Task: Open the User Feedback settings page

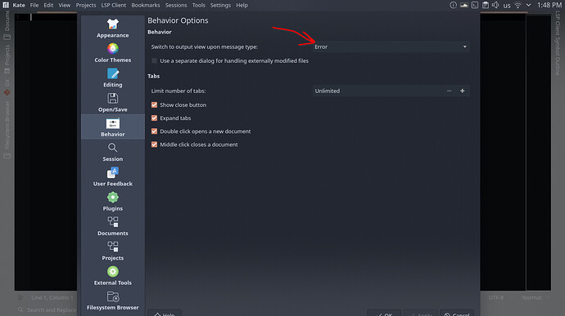Action: (x=113, y=177)
